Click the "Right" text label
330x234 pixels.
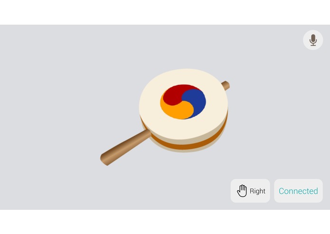point(257,191)
